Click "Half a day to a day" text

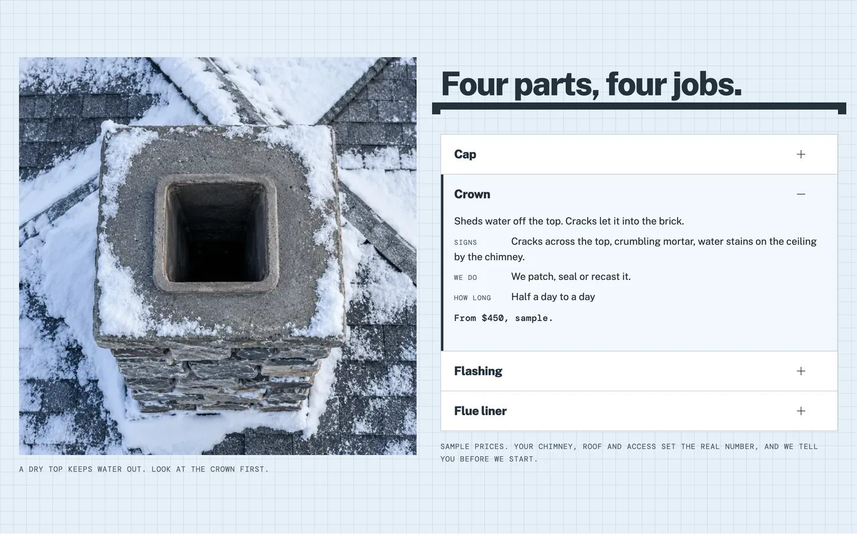[553, 297]
